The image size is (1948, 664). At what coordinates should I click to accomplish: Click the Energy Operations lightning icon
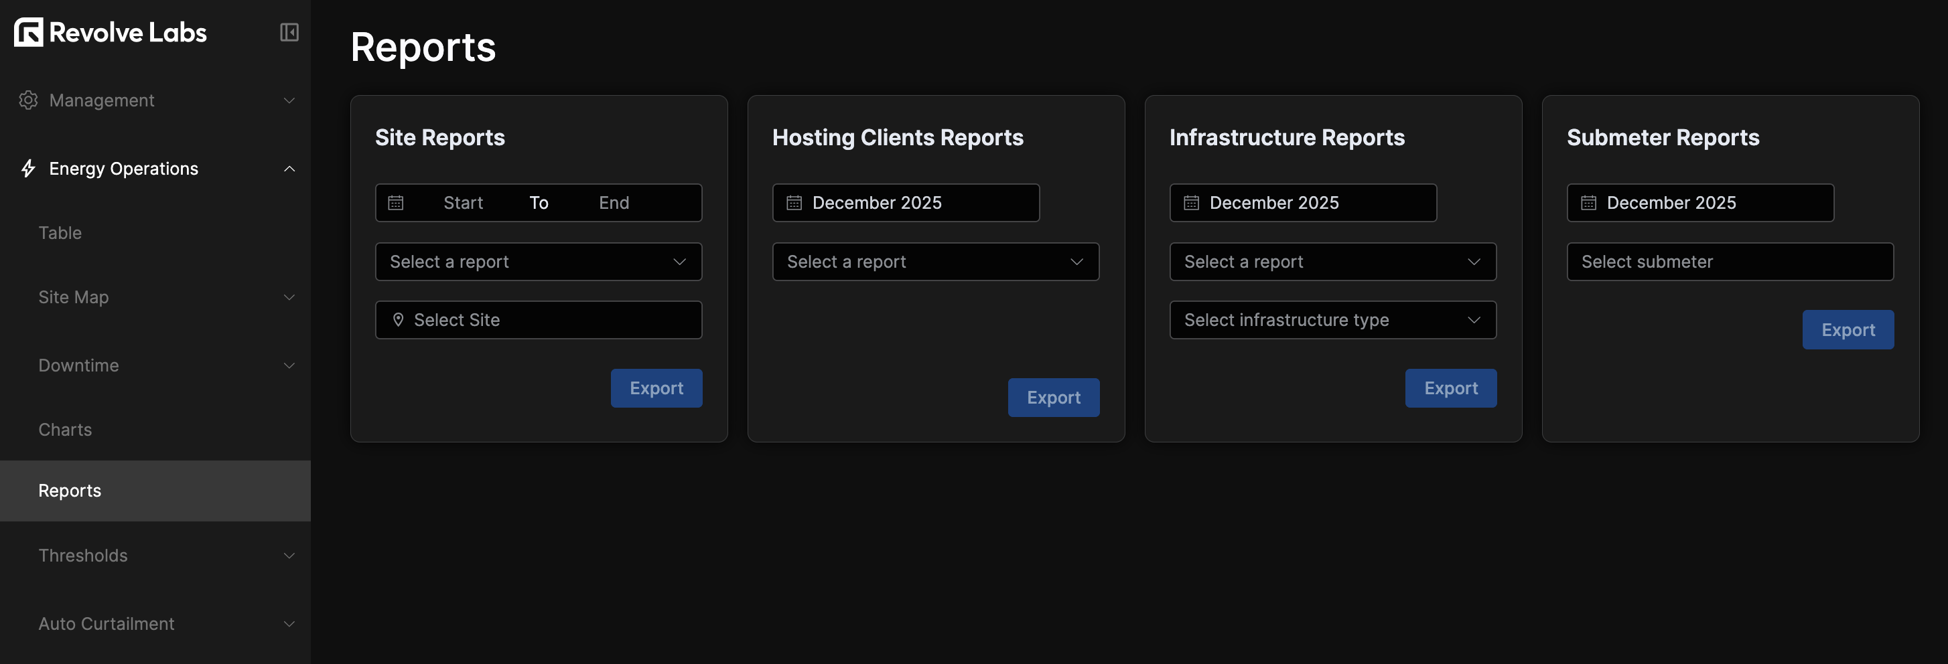pos(28,169)
